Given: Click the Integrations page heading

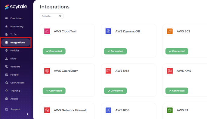Looking at the screenshot, I should [x=54, y=7].
